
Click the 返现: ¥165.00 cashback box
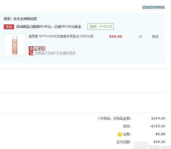pyautogui.click(x=100, y=27)
